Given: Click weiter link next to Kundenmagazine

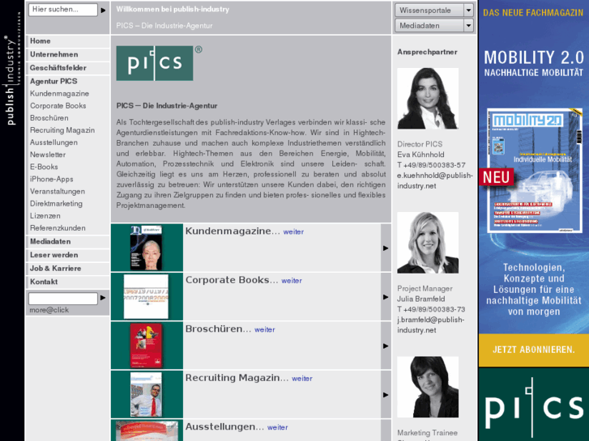Looking at the screenshot, I should point(293,232).
